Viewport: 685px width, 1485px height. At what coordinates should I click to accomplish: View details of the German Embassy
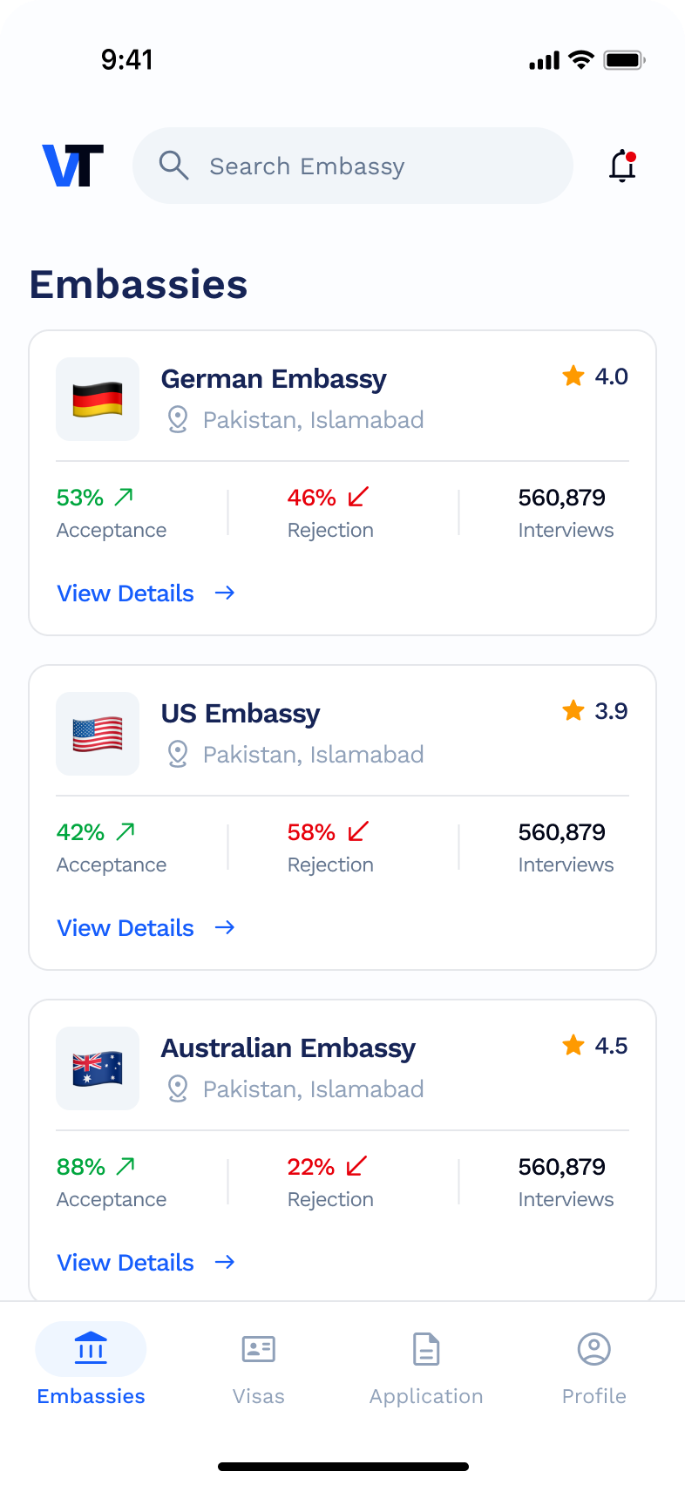(x=125, y=593)
